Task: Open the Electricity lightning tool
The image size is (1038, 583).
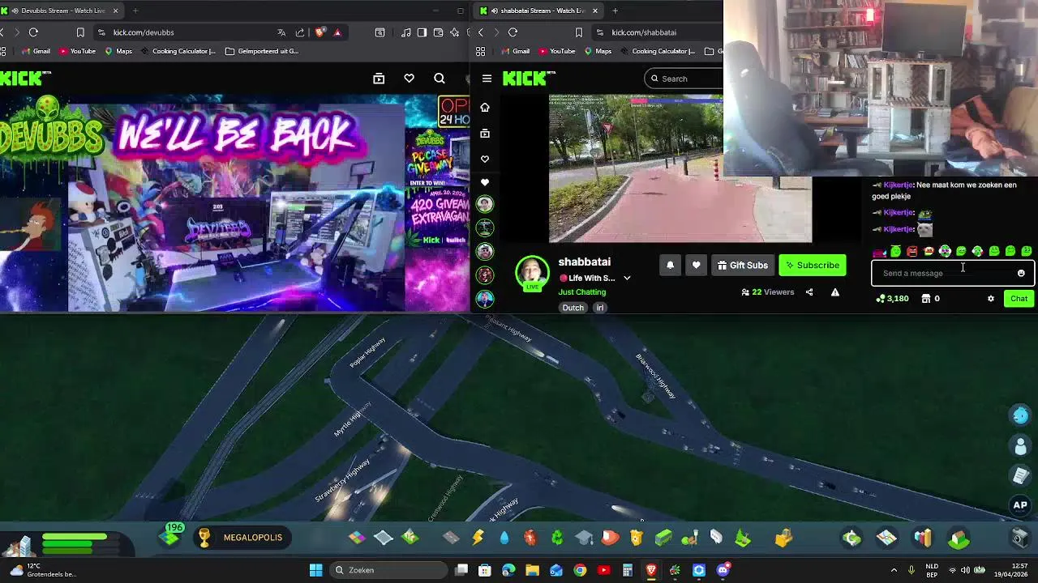Action: click(x=478, y=538)
